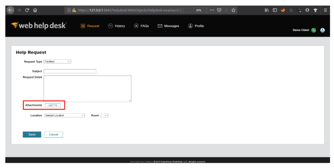
Task: Click the browser forward arrow
Action: tap(19, 10)
